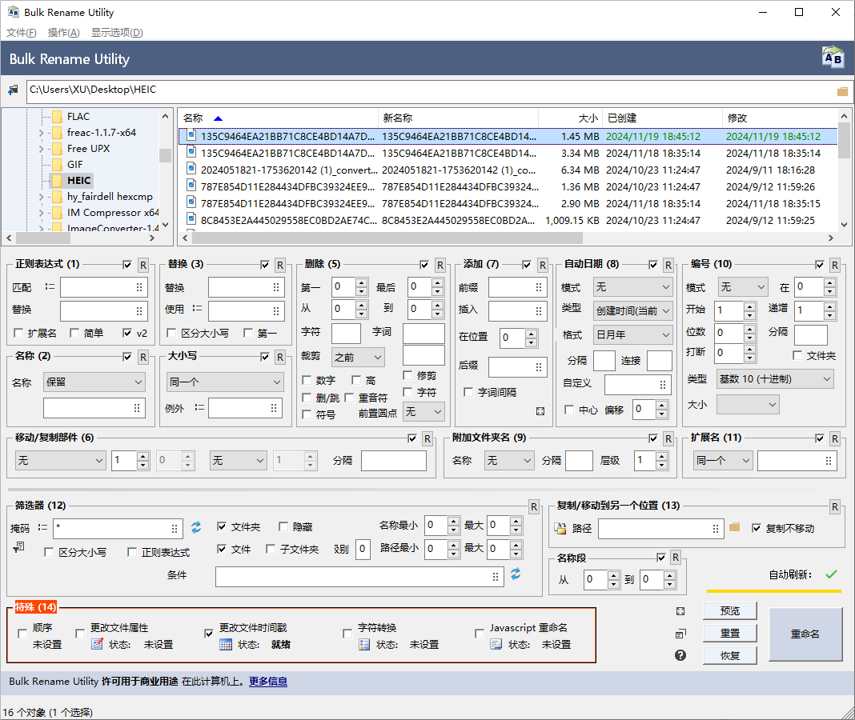Click the 重命名 button

[x=805, y=634]
